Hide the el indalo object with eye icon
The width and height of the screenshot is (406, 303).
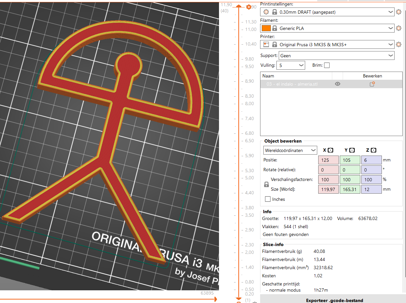coord(337,84)
